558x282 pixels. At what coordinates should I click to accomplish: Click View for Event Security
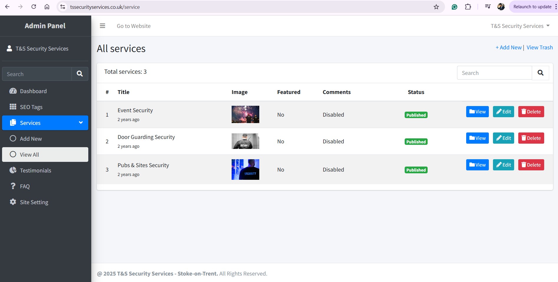click(x=477, y=112)
